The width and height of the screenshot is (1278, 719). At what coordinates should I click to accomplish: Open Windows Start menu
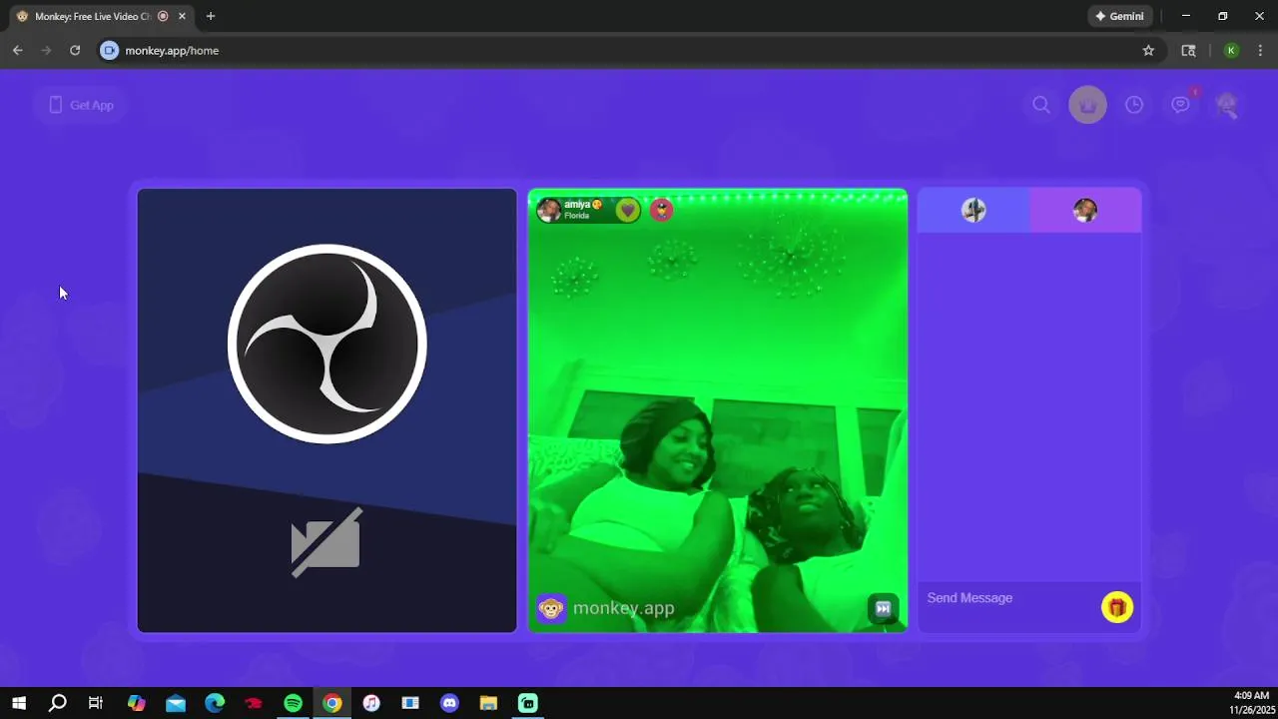19,703
